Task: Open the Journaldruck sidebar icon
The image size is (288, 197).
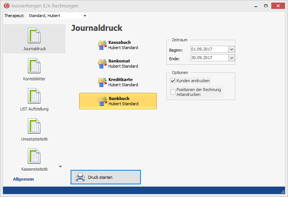Action: click(x=34, y=36)
